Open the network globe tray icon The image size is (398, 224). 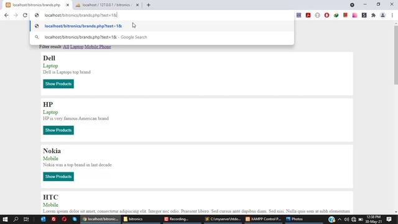tap(354, 219)
